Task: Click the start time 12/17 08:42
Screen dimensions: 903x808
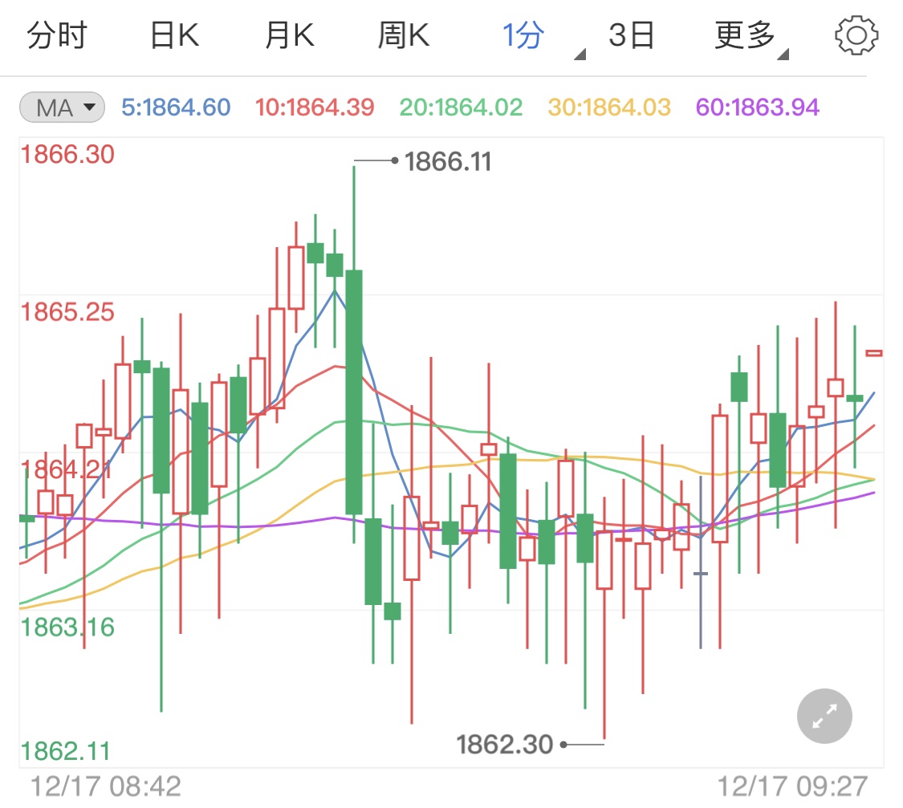Action: coord(105,786)
